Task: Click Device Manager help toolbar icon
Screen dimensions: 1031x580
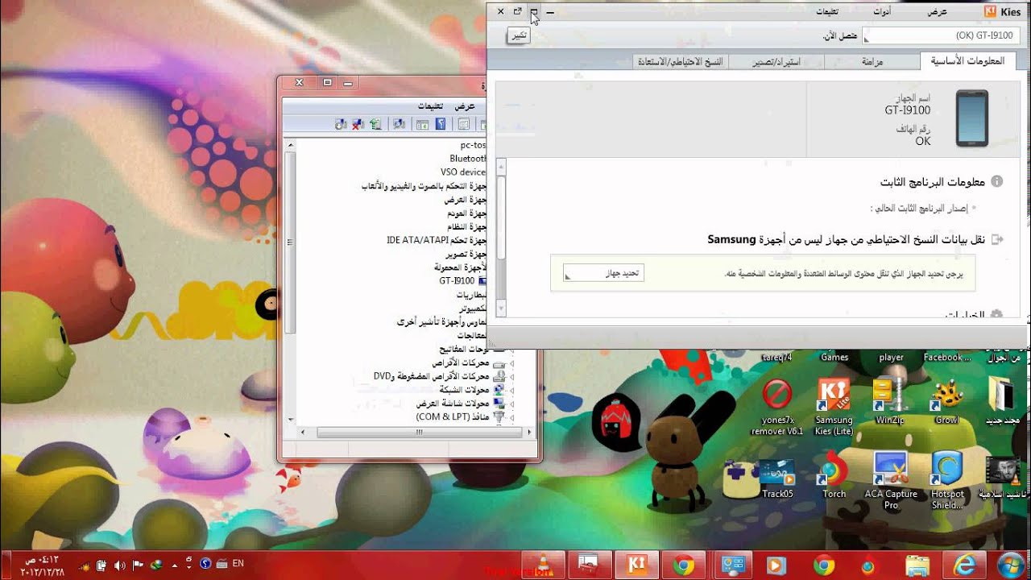Action: (440, 124)
